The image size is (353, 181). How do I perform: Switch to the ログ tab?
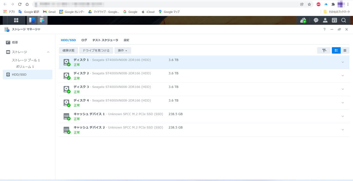(x=84, y=40)
